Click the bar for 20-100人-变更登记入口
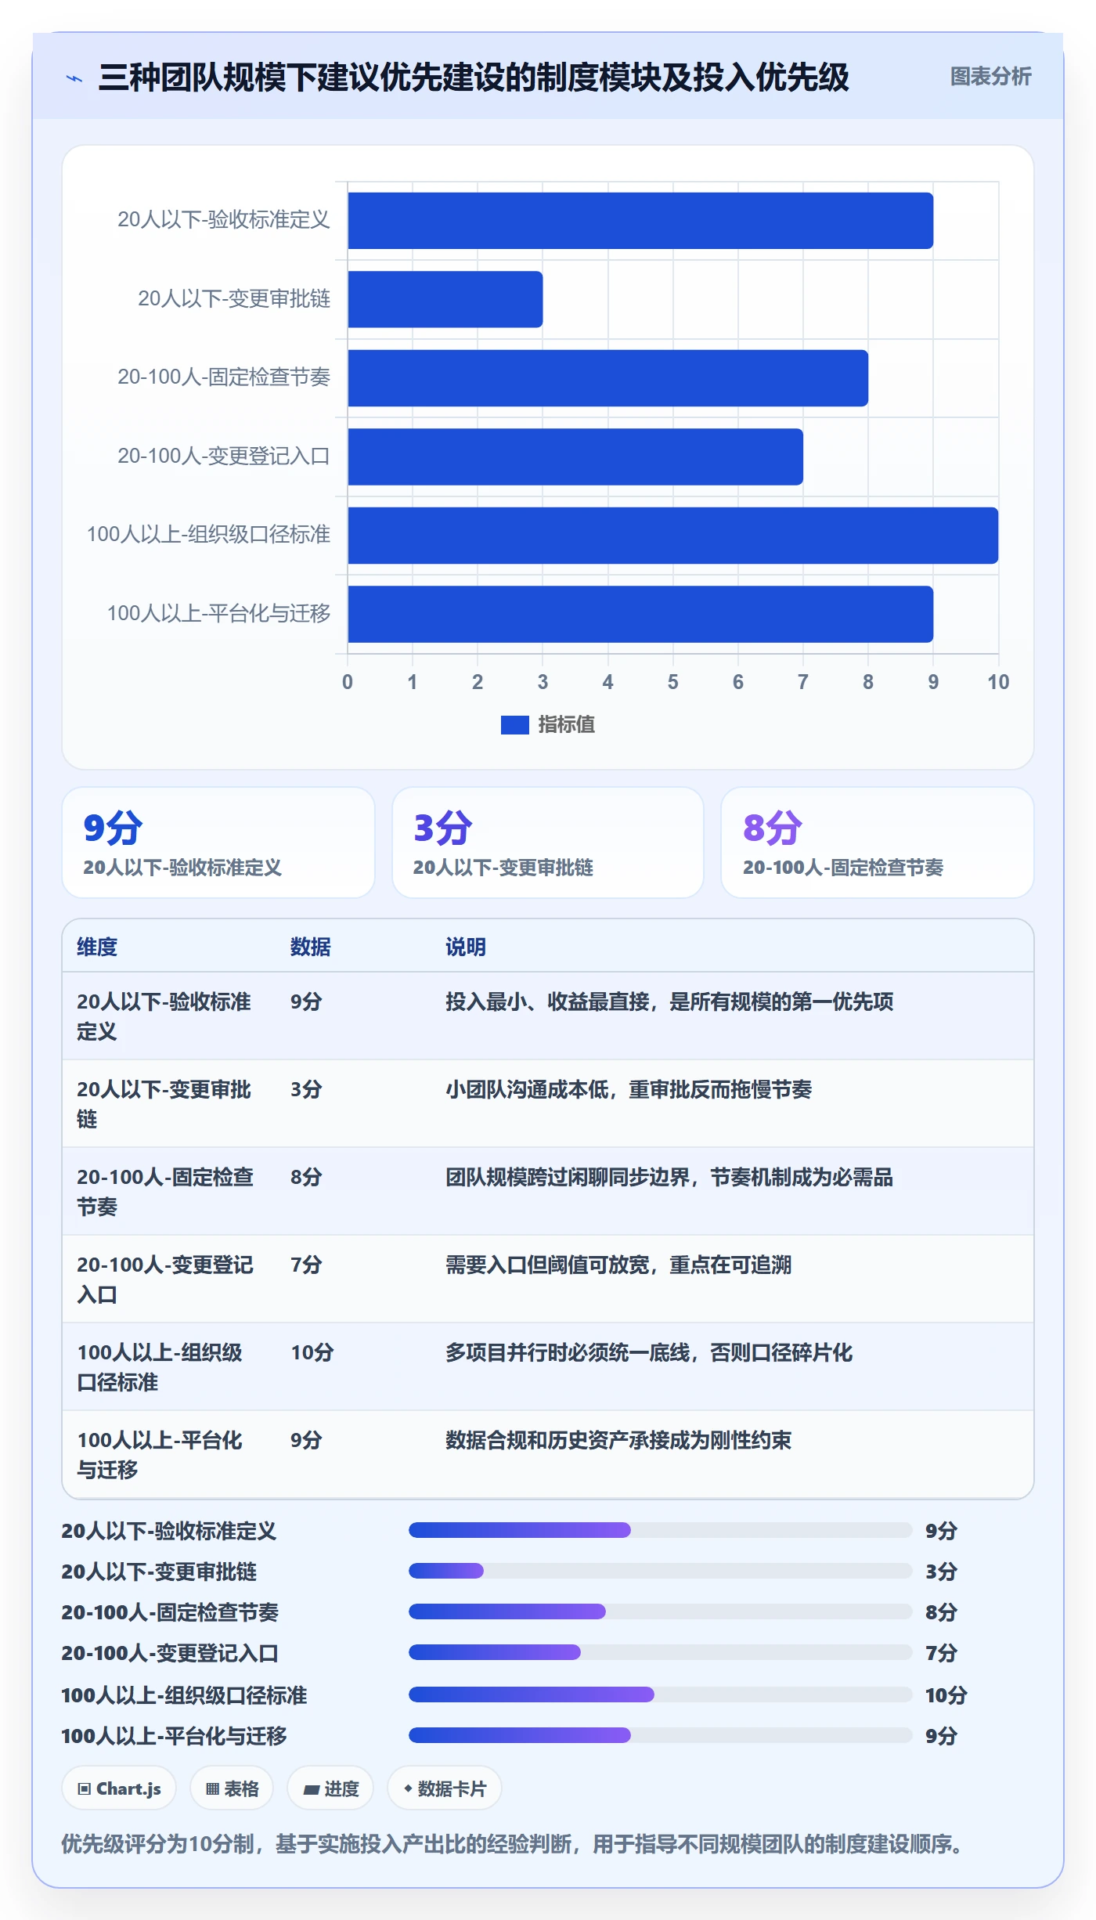 pos(575,457)
